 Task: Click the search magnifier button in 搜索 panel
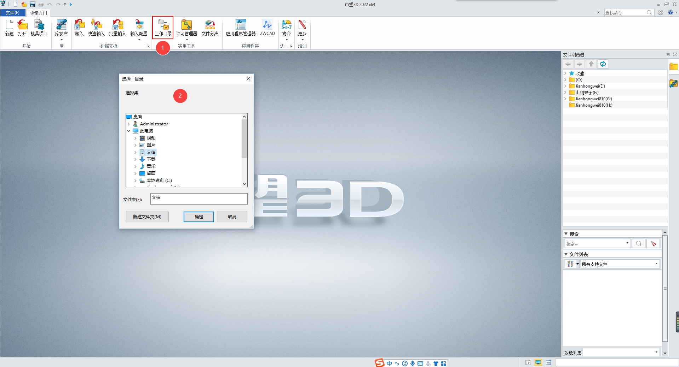point(639,243)
